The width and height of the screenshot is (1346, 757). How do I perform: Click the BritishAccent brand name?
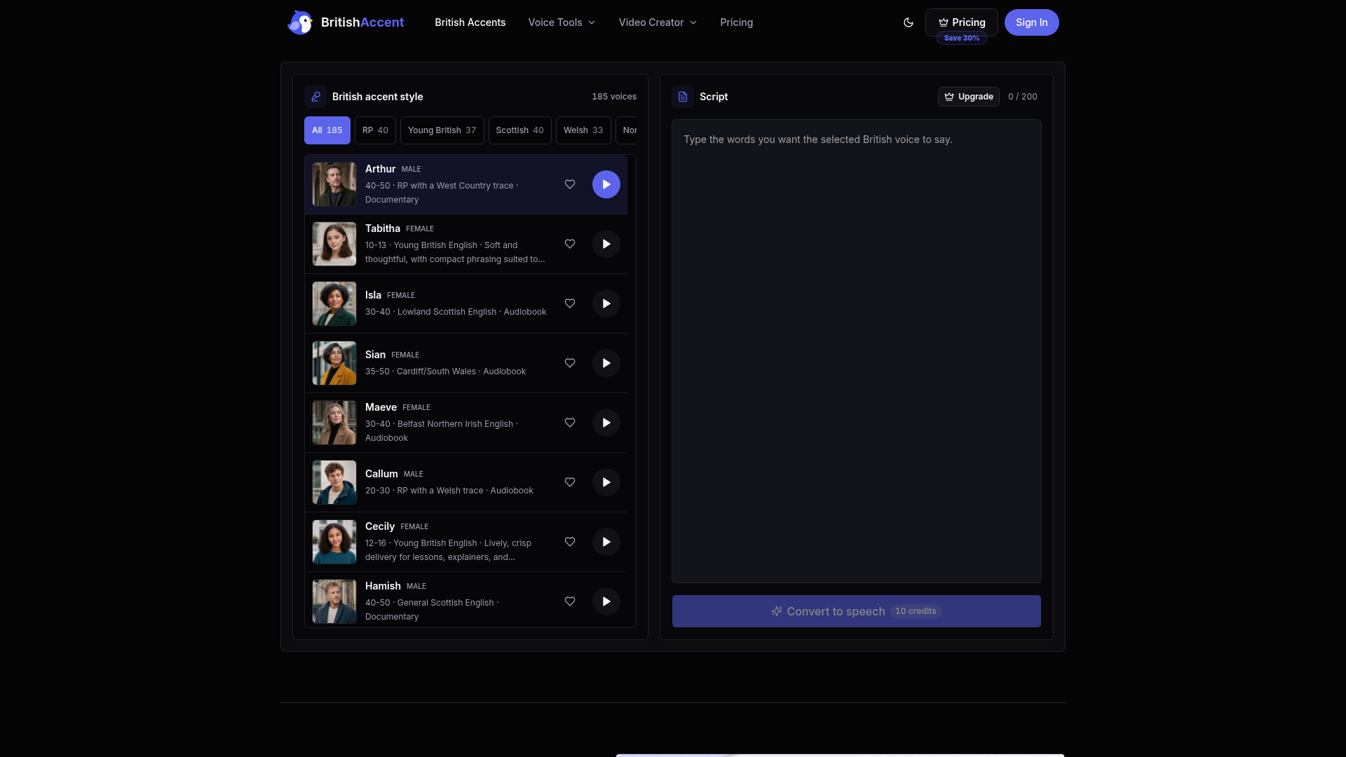[x=362, y=22]
